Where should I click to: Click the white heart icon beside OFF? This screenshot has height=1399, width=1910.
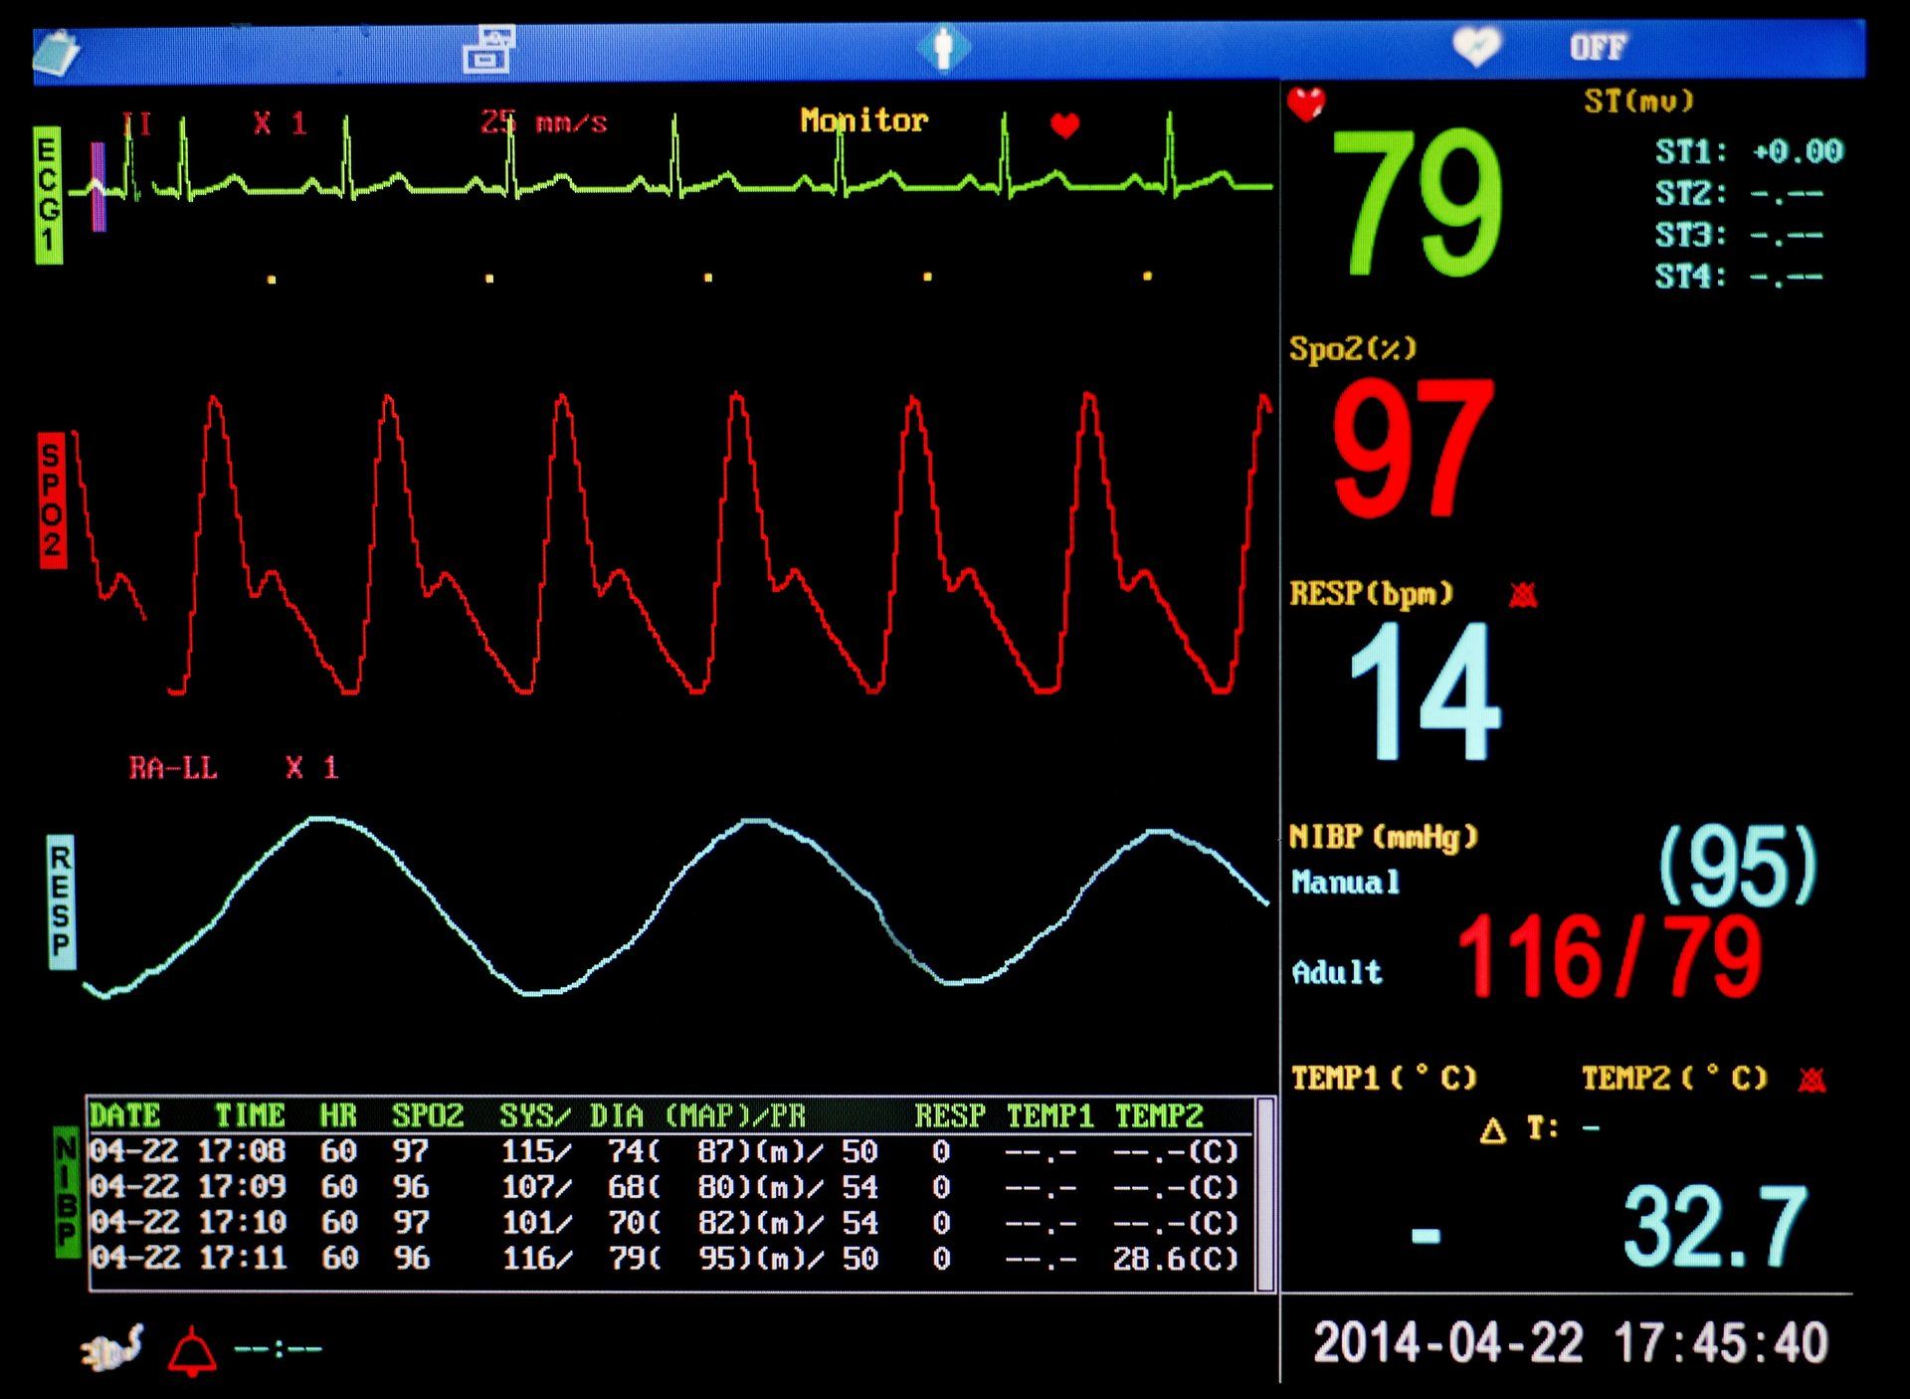point(1476,46)
